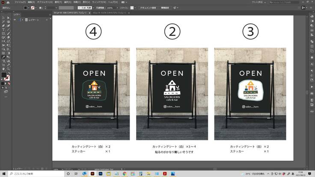The image size is (315, 177).
Task: Select the Zoom magnifier tool
Action: (x=9, y=68)
